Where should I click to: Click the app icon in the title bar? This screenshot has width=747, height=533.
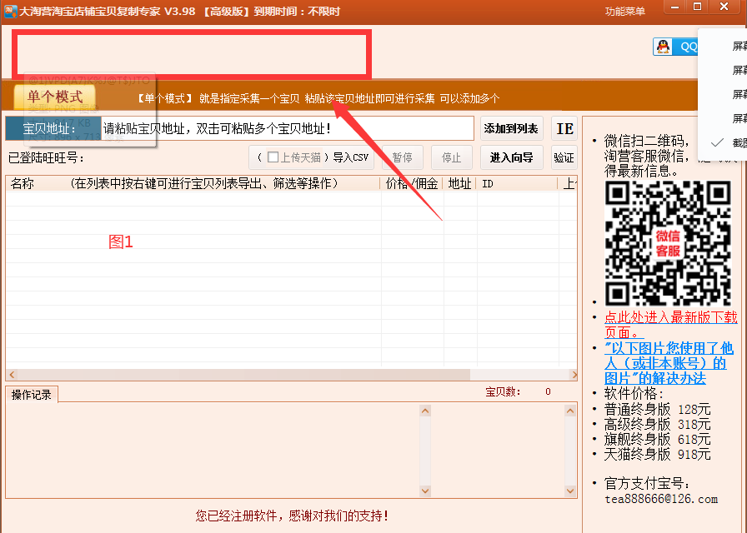click(10, 11)
